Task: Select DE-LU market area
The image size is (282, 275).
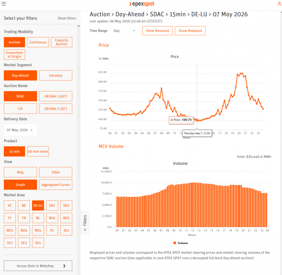Action: coord(38,205)
